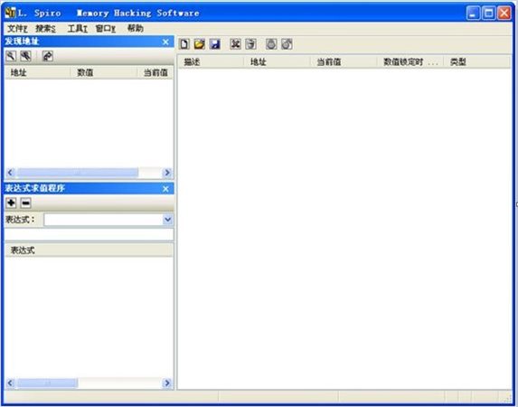Image resolution: width=518 pixels, height=407 pixels.
Task: Click the open folder icon
Action: pyautogui.click(x=199, y=44)
